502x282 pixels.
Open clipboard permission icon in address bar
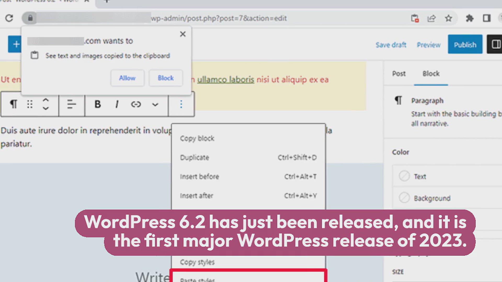[x=414, y=18]
